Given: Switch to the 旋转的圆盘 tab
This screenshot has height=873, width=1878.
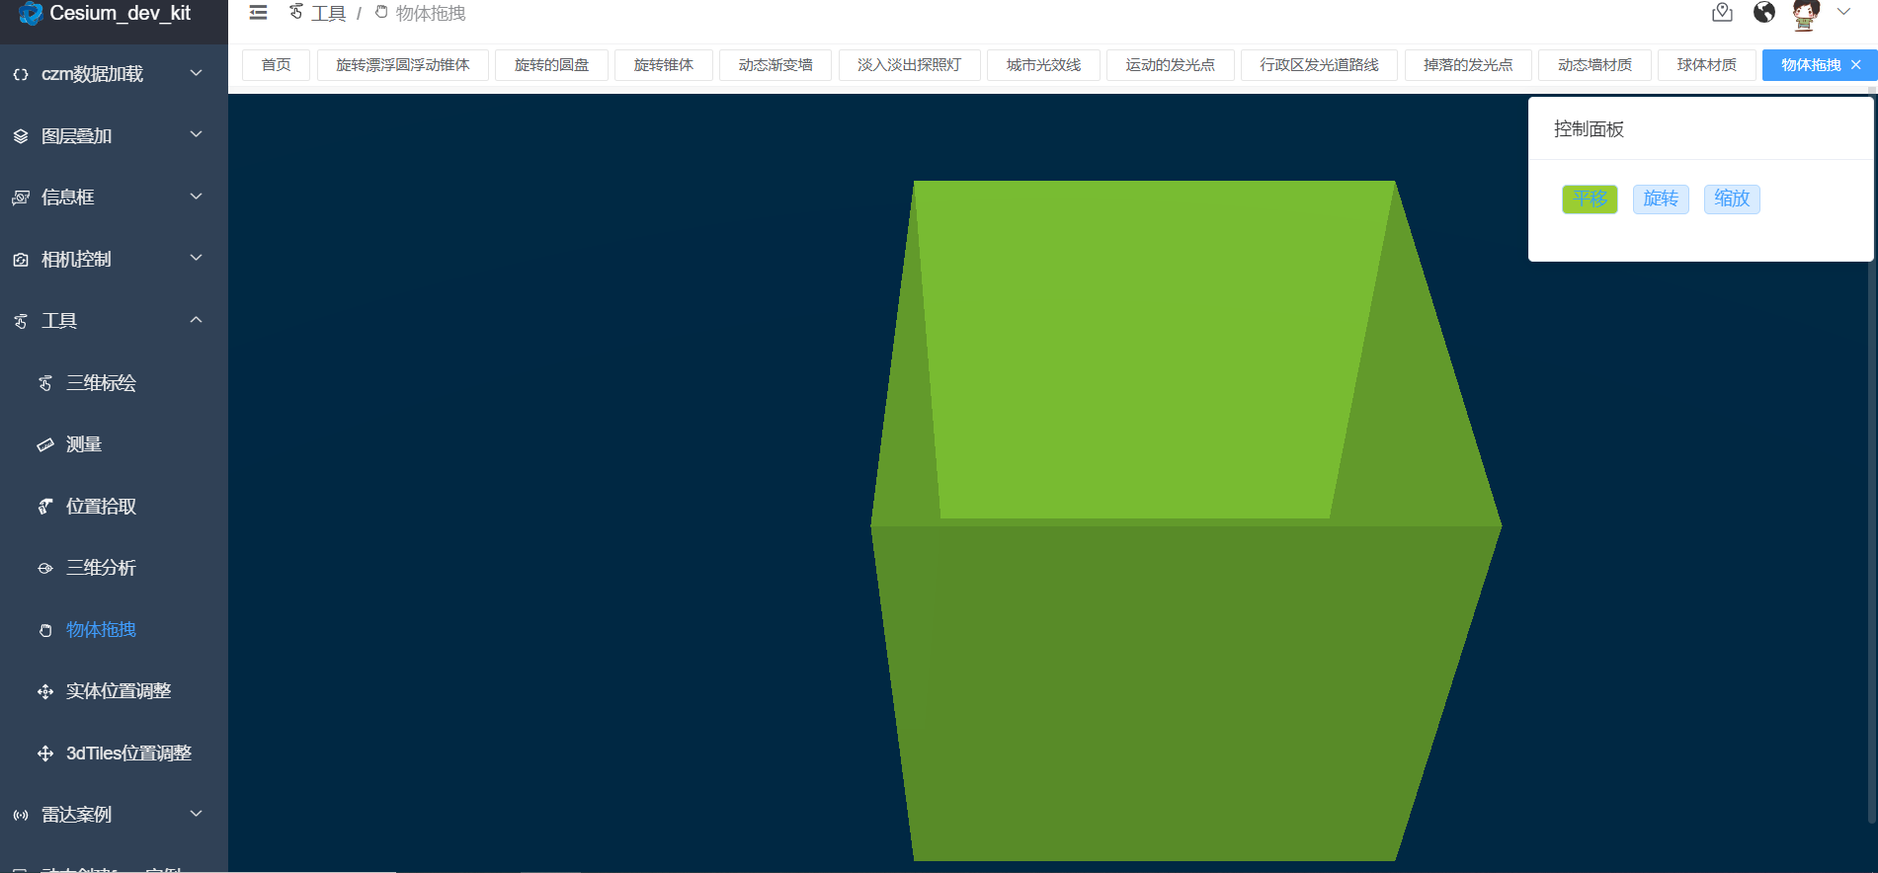Looking at the screenshot, I should (552, 65).
